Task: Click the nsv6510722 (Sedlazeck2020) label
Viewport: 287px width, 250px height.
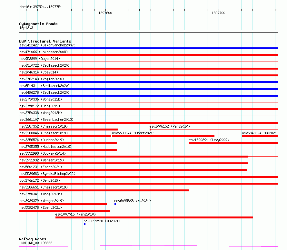Action: [45, 65]
